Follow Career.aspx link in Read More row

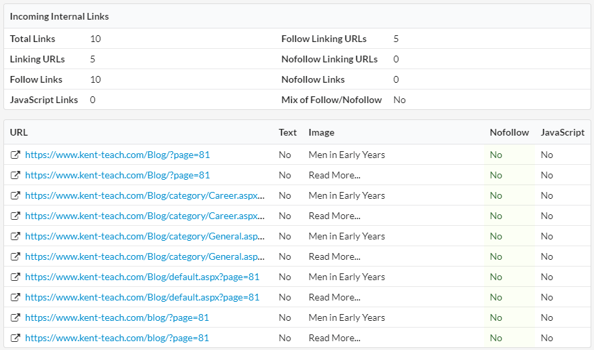145,216
